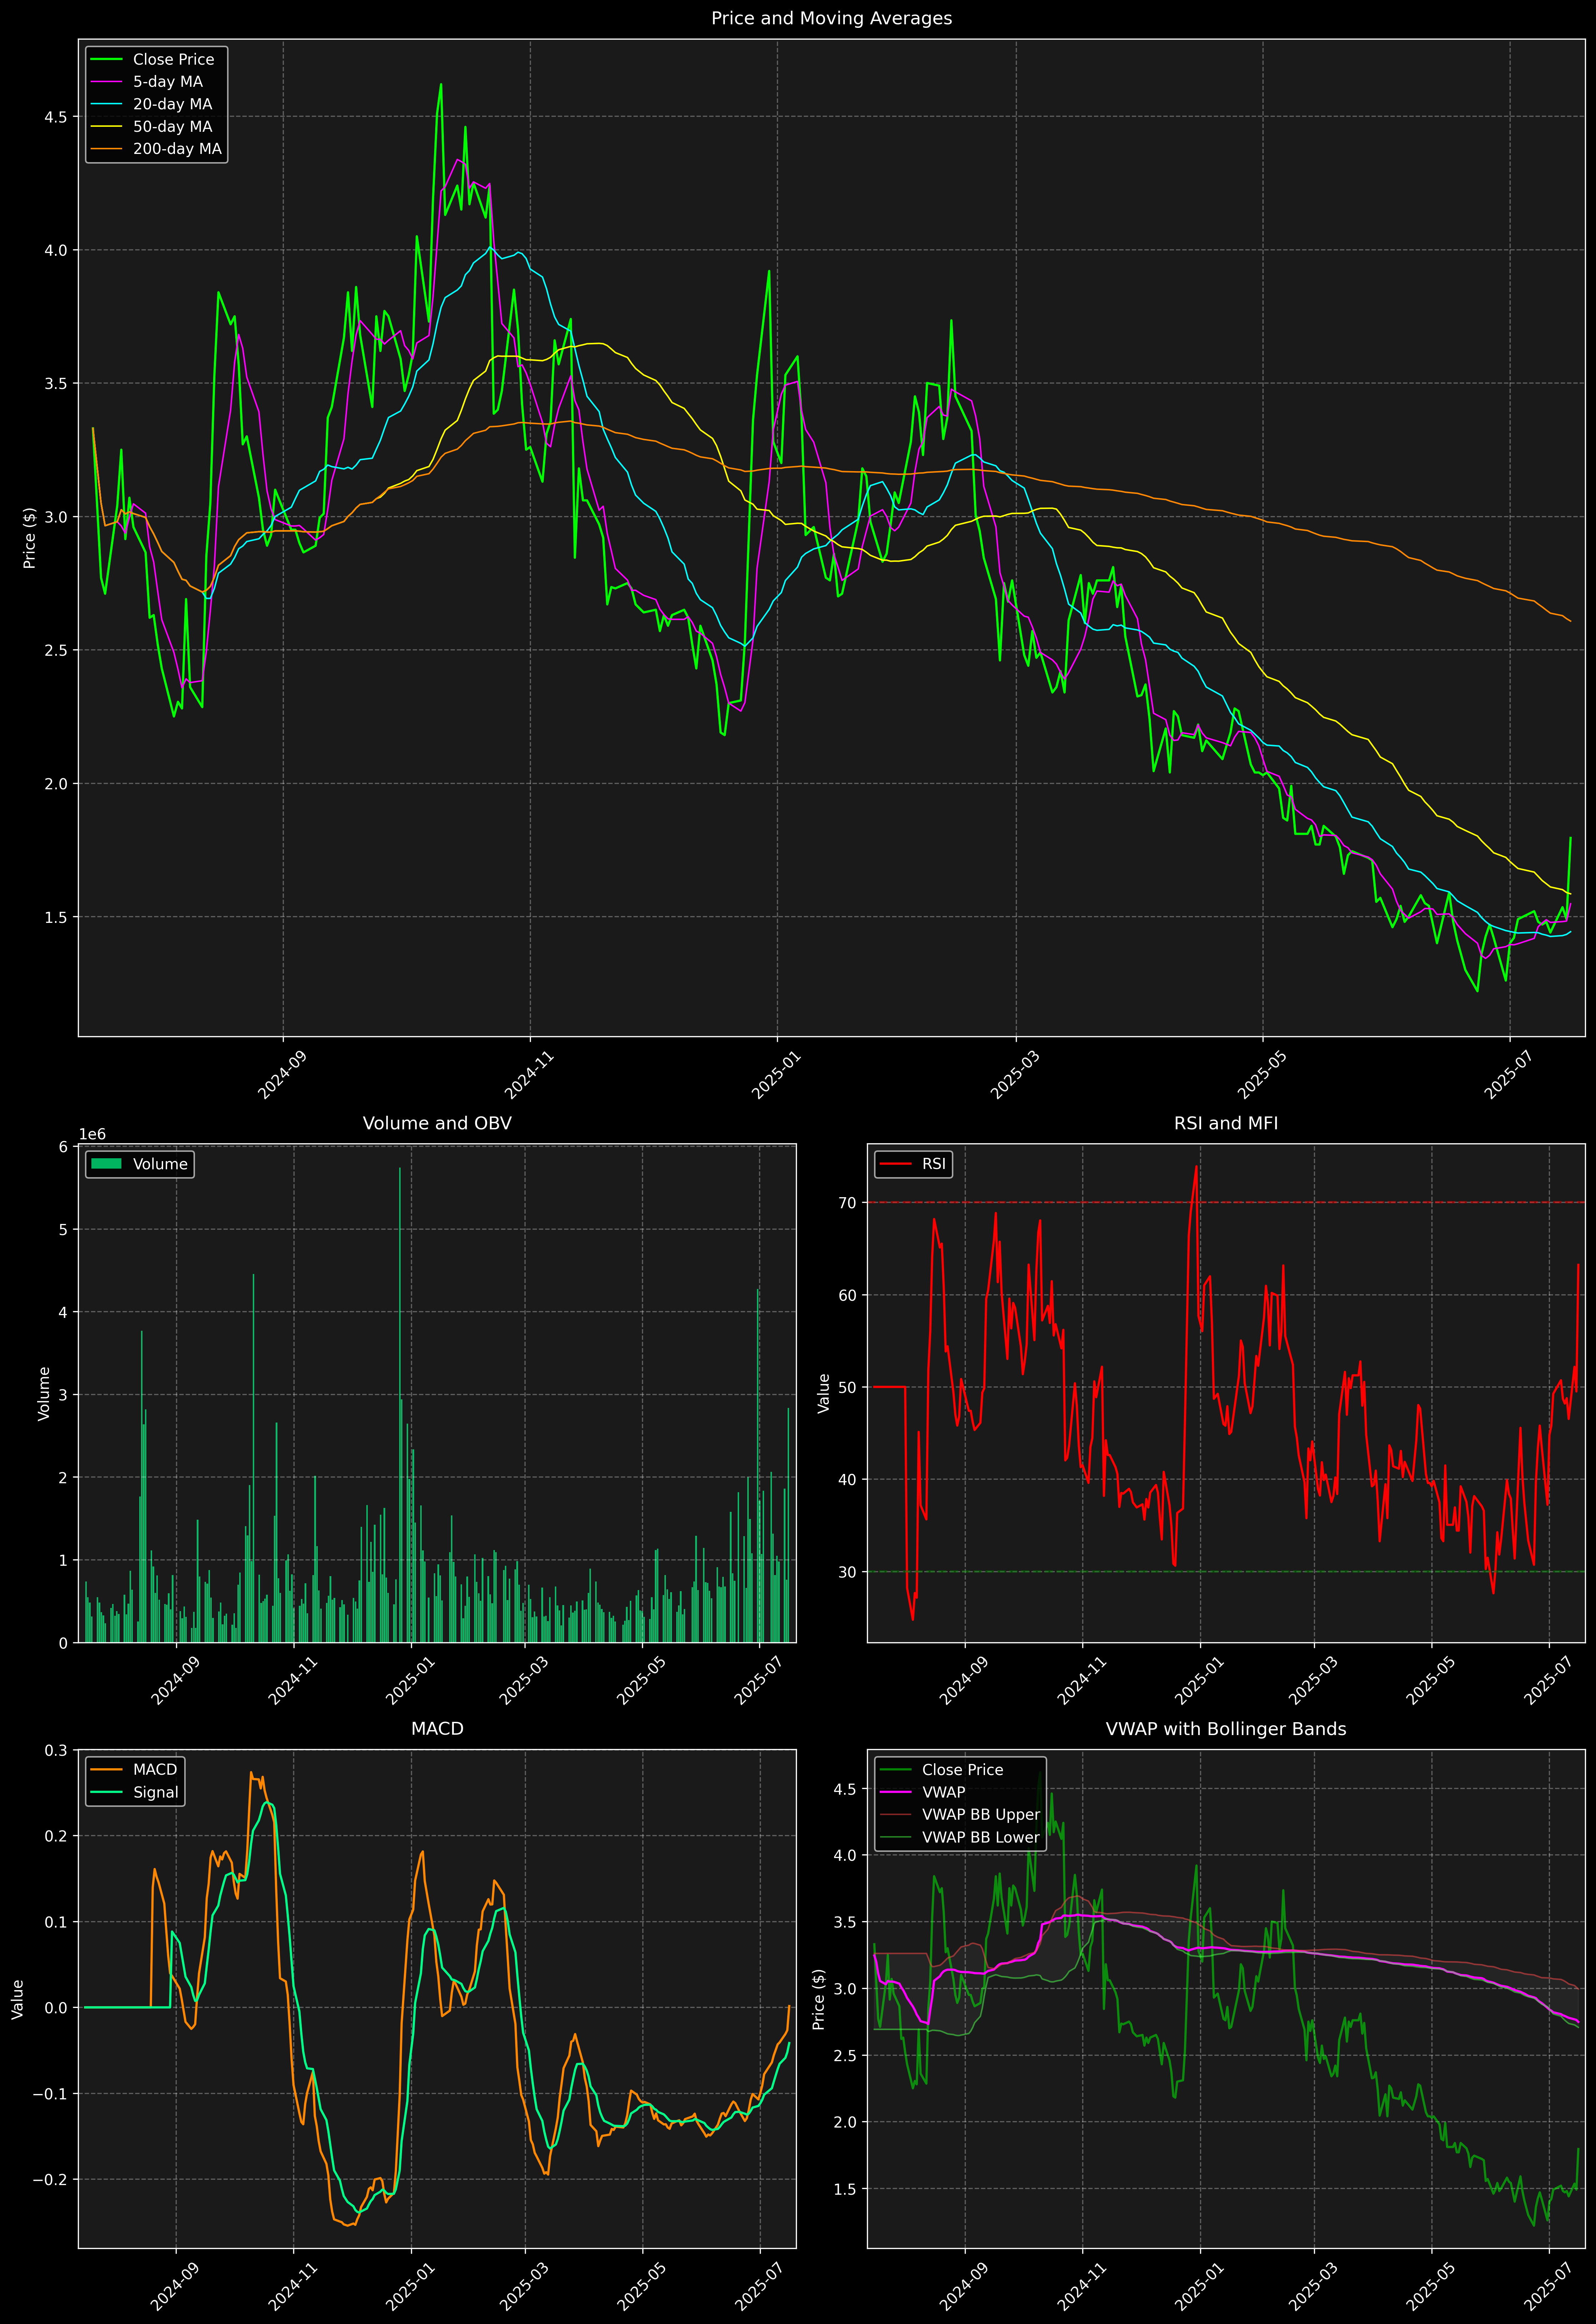Click the 'Price ($)' axis label of top chart
This screenshot has width=1596, height=2324.
(30, 538)
